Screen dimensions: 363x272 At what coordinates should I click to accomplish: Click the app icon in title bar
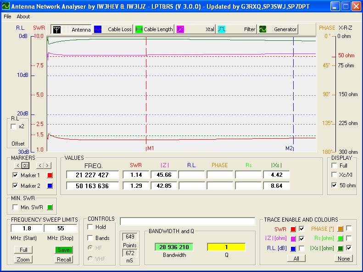pos(6,6)
